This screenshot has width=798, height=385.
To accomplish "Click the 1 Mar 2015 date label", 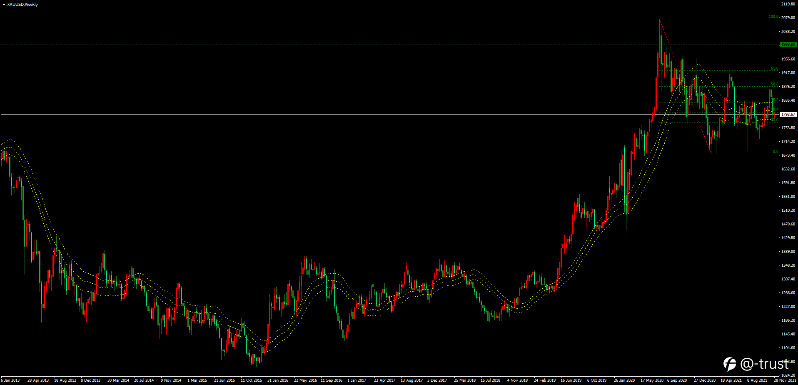I will pos(197,380).
